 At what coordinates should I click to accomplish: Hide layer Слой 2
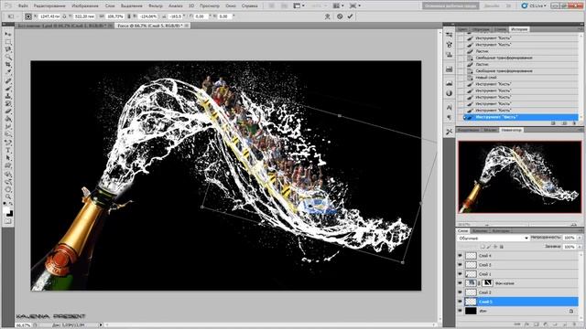click(460, 292)
